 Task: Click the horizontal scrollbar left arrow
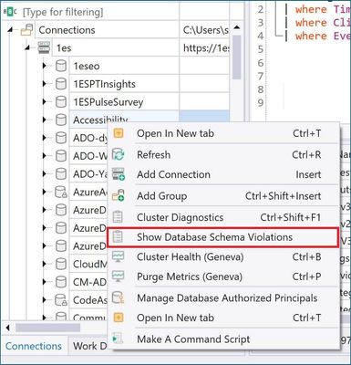point(7,328)
